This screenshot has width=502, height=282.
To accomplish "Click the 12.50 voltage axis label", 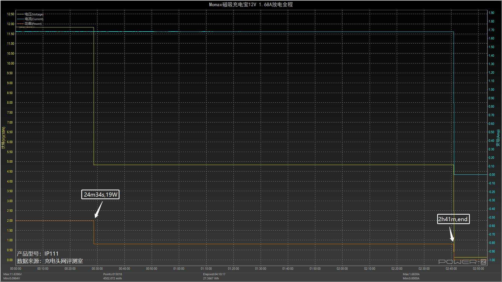I will coord(10,14).
